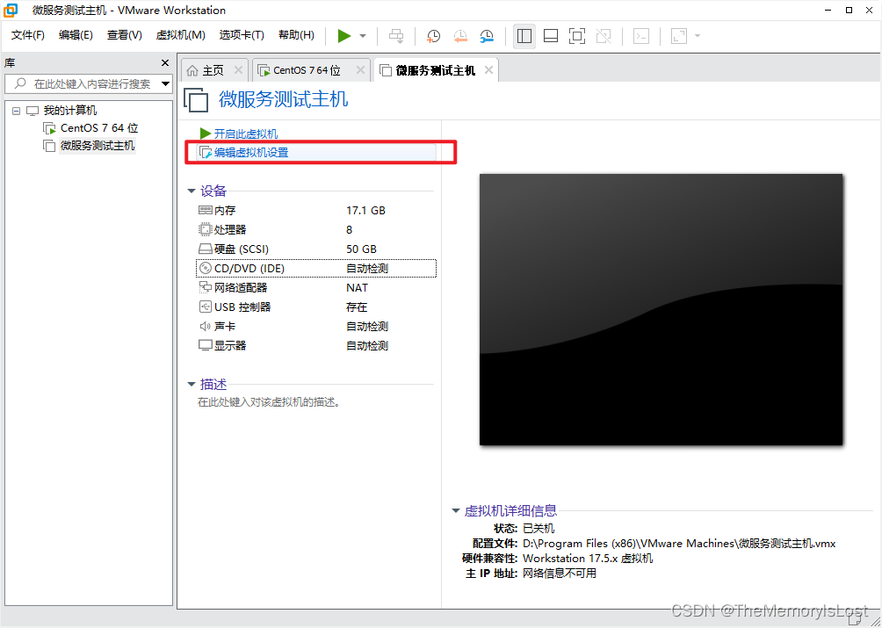Image resolution: width=882 pixels, height=628 pixels.
Task: Collapse the 虚拟机详细信息 section
Action: pos(456,511)
